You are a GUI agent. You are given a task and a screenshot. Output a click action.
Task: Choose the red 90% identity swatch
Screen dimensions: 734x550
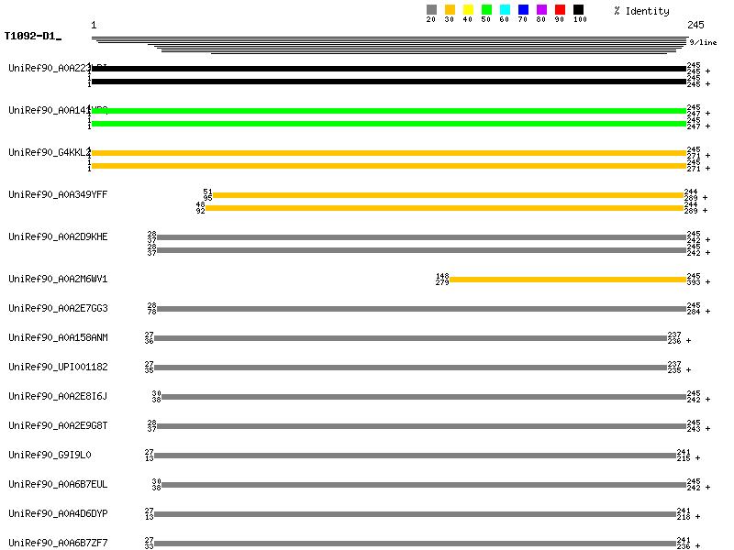[560, 10]
